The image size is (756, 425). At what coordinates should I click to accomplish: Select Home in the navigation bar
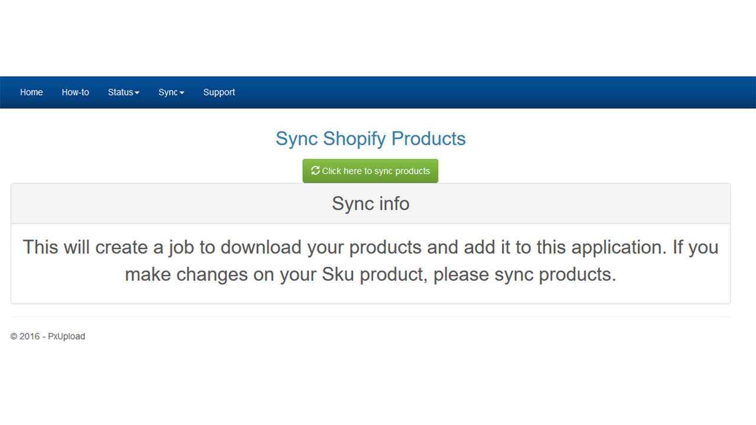[x=31, y=92]
